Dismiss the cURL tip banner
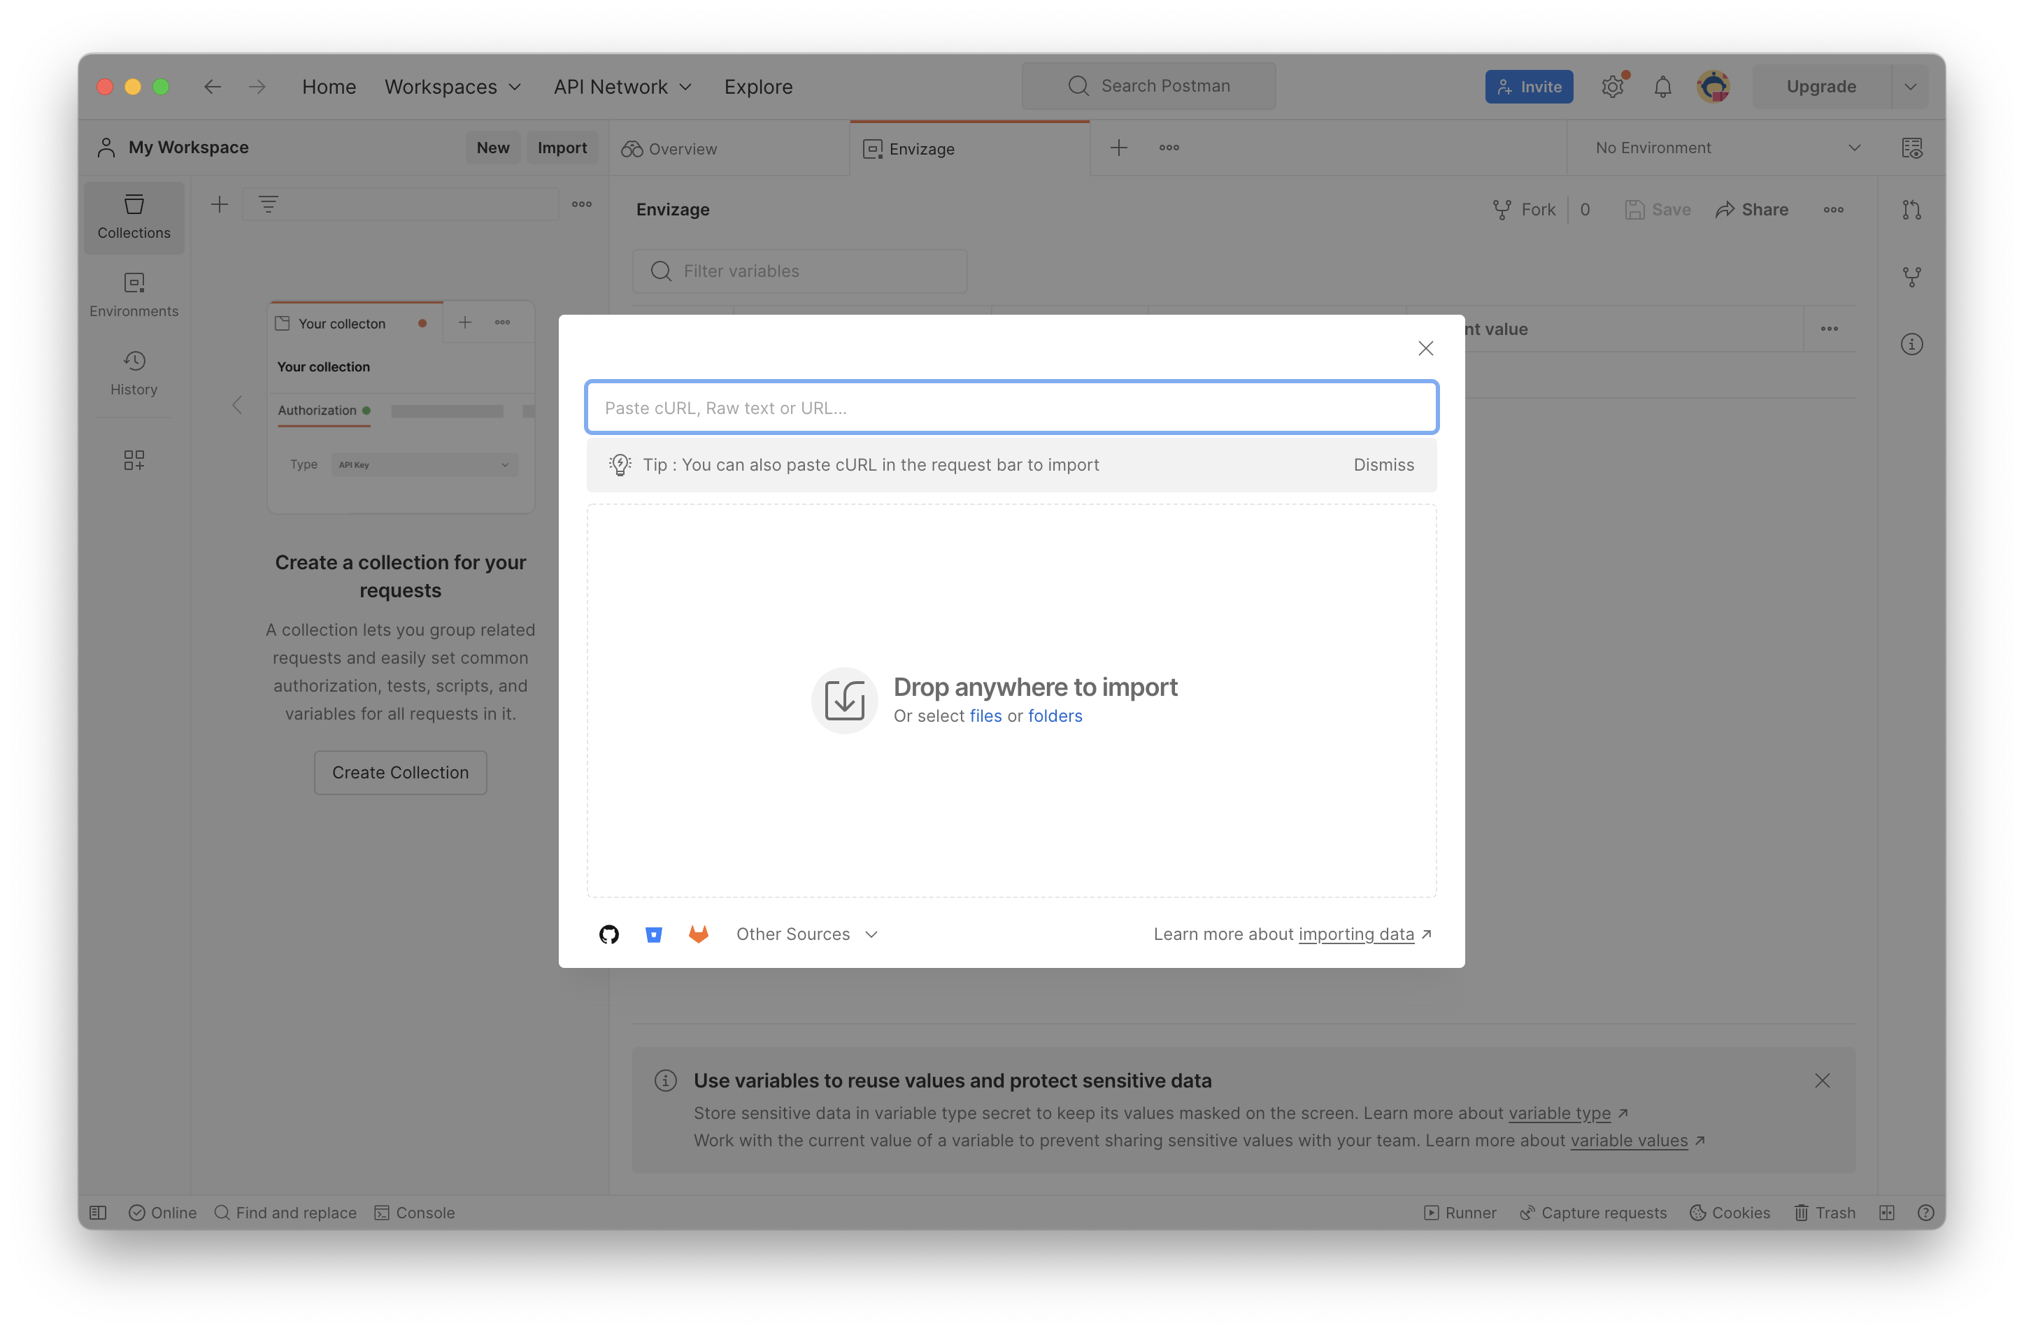Image resolution: width=2024 pixels, height=1333 pixels. pos(1383,464)
